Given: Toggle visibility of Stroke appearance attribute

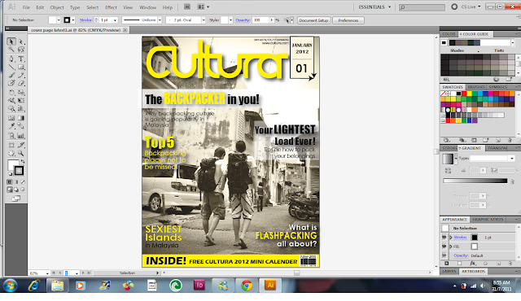Looking at the screenshot, I should [x=444, y=238].
